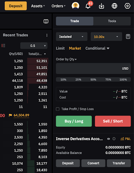Click the green Buy / Long button
134x173 pixels.
coord(74,121)
